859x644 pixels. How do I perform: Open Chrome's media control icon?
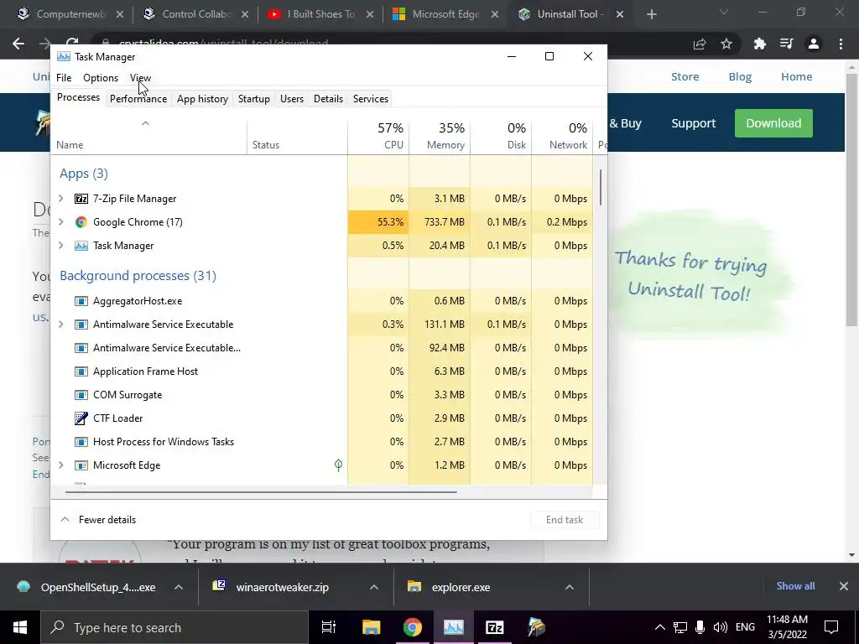787,44
